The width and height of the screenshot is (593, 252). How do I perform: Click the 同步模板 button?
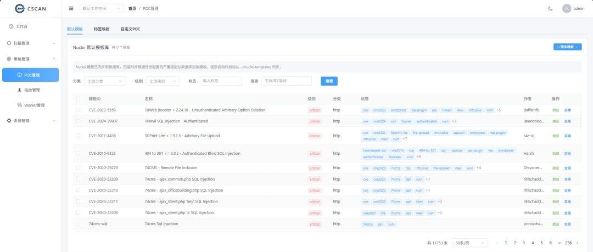coord(567,47)
